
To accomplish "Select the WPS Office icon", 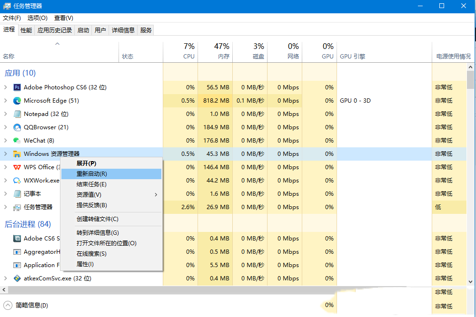I will [17, 167].
